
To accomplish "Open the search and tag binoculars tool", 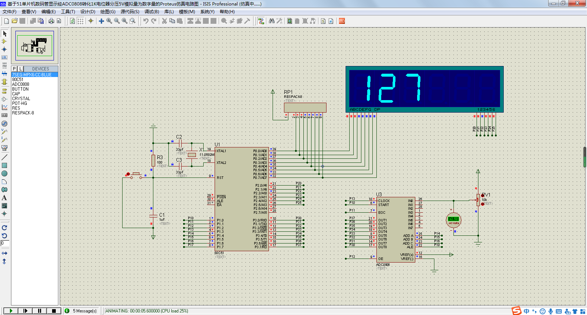I will tap(271, 21).
